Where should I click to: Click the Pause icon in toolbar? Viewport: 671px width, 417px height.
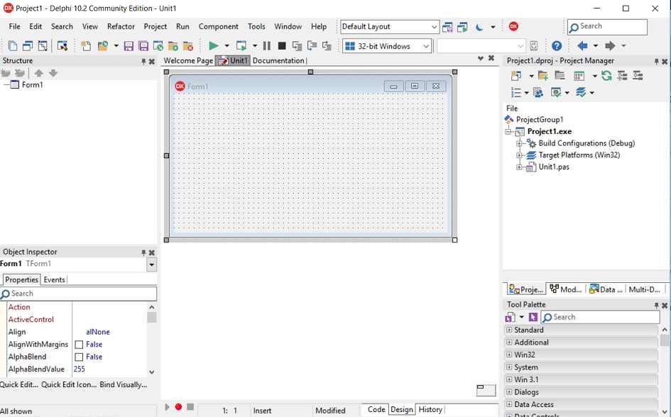coord(266,45)
